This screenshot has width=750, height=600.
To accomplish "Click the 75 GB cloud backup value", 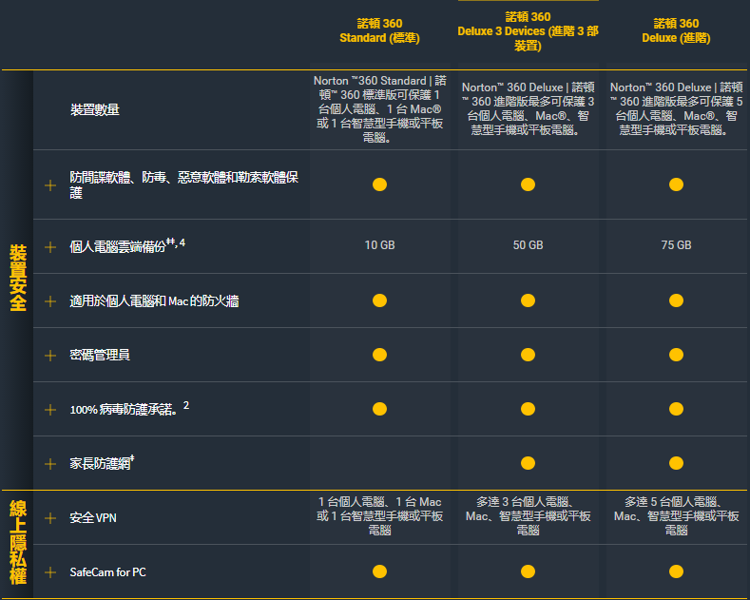I will (676, 245).
